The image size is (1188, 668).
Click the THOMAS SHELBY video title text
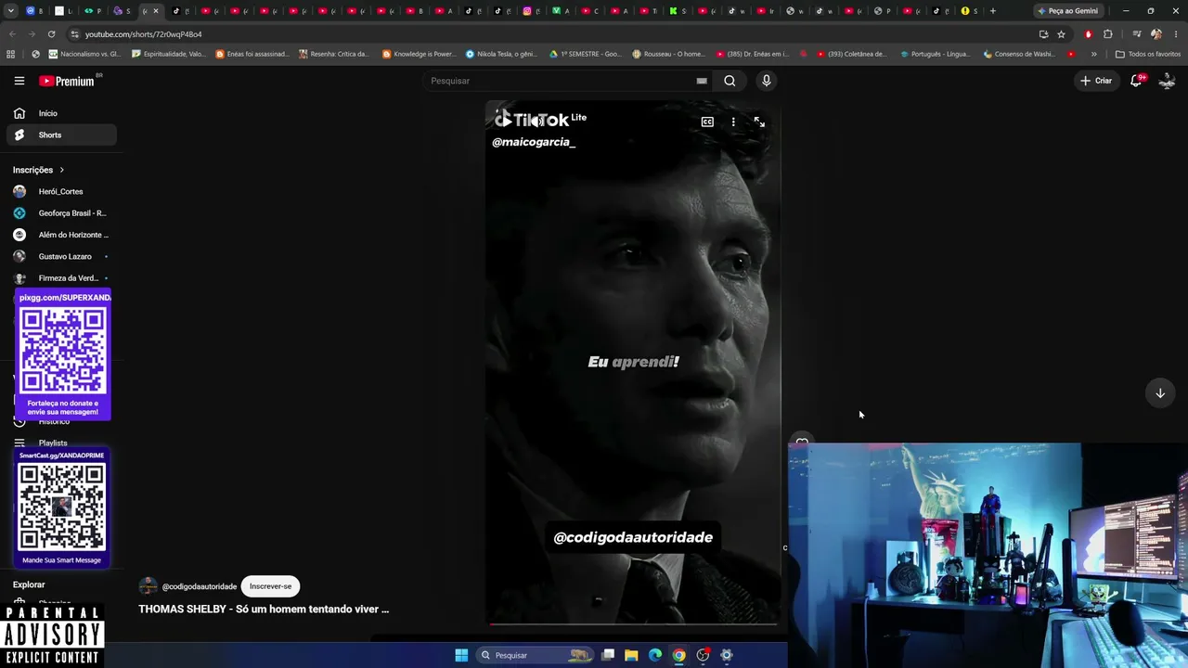264,610
